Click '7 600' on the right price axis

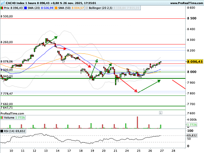[191, 113]
